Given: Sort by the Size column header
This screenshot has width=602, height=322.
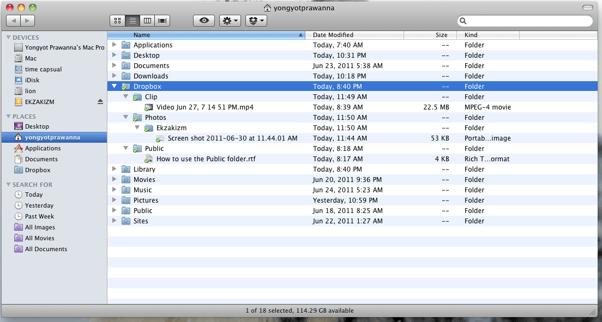Looking at the screenshot, I should click(430, 35).
